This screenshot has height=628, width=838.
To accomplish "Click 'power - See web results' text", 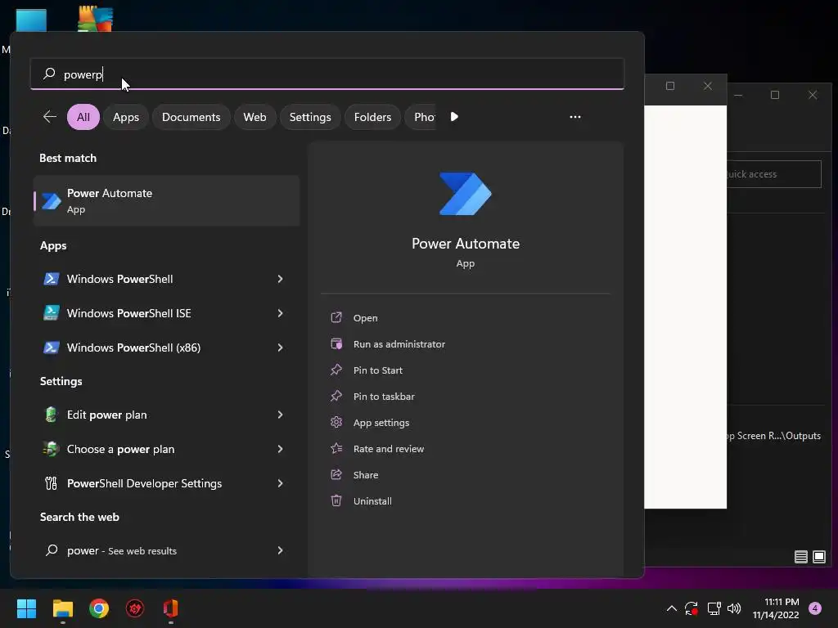I will pyautogui.click(x=122, y=550).
